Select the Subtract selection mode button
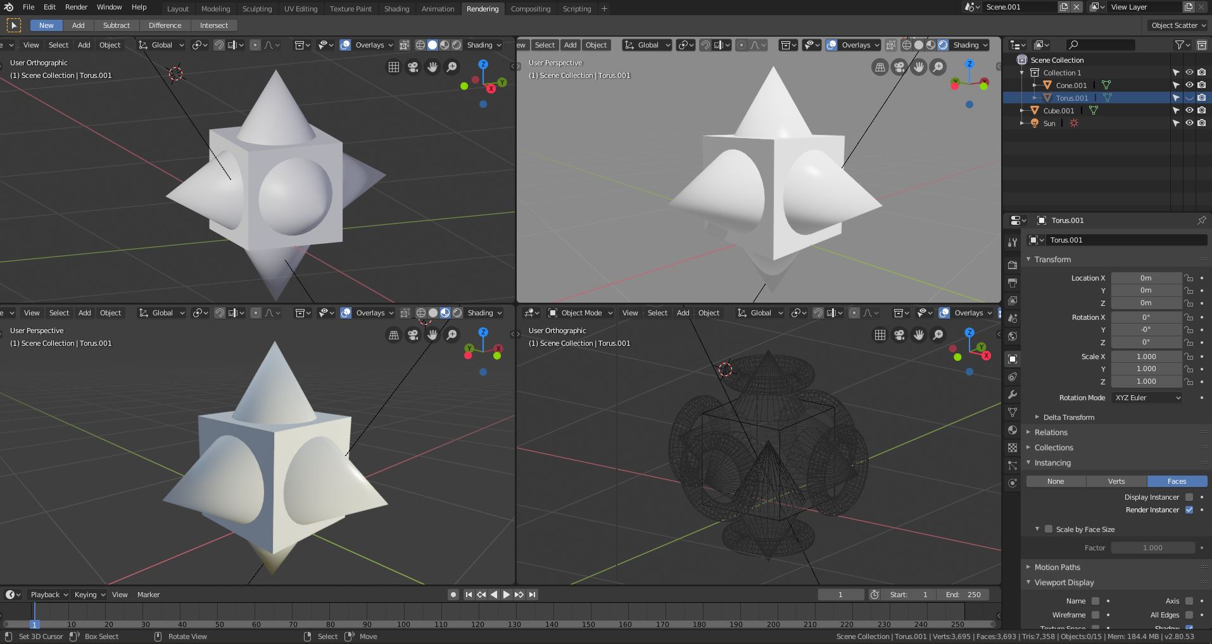 tap(117, 25)
